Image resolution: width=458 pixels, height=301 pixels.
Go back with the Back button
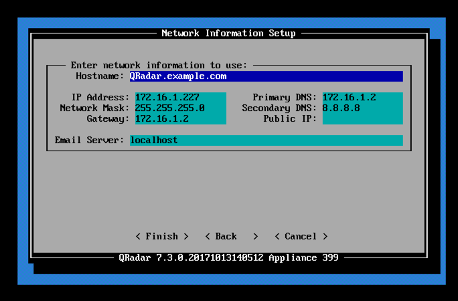point(232,236)
